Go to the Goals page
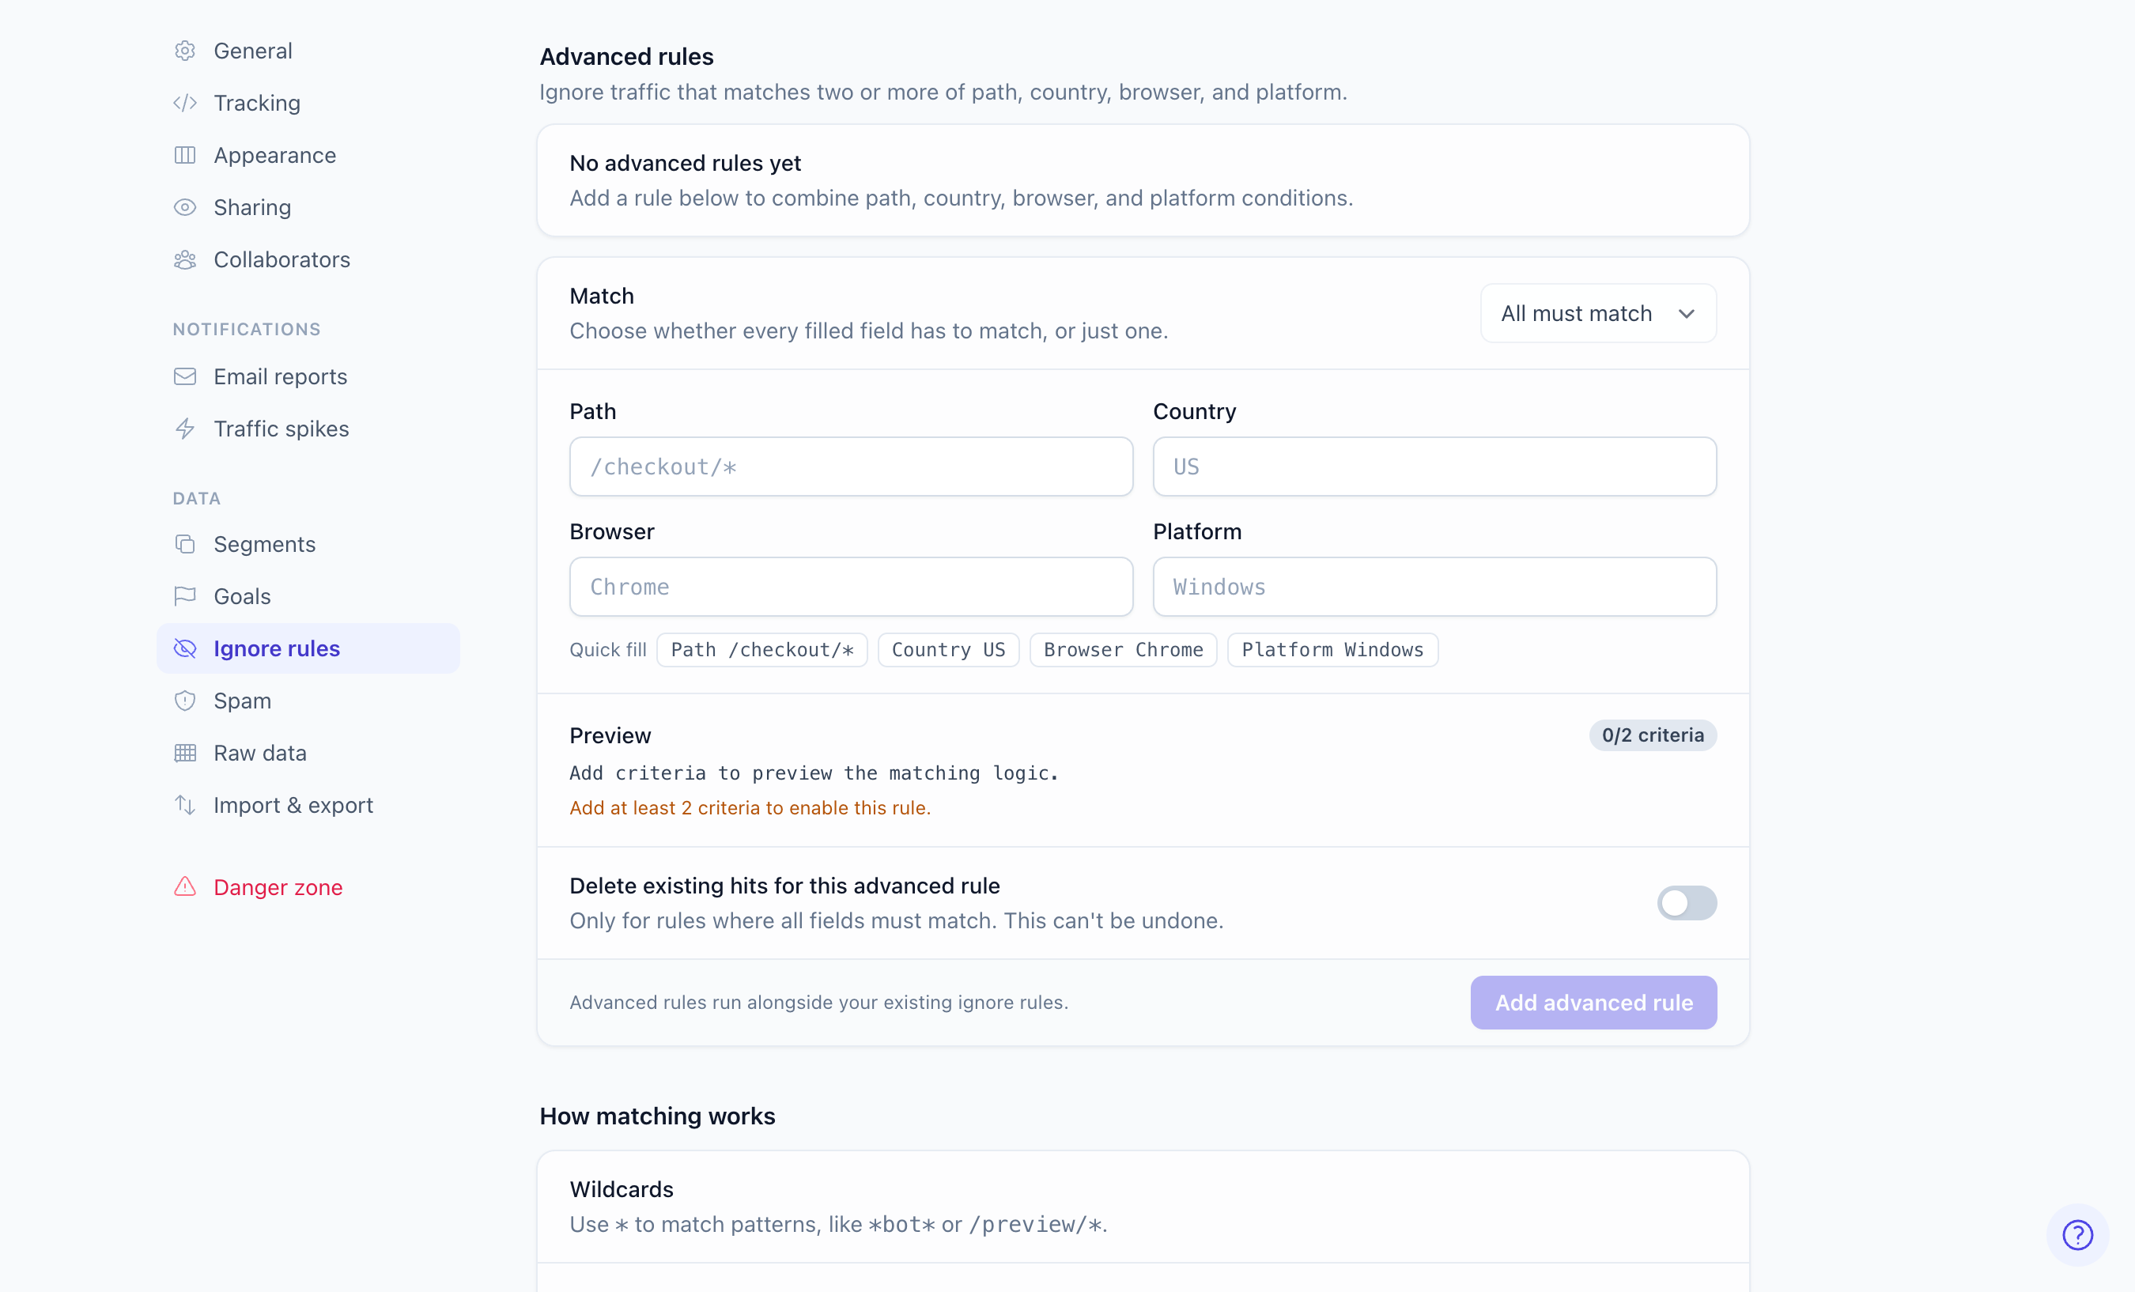This screenshot has width=2135, height=1292. point(308,596)
